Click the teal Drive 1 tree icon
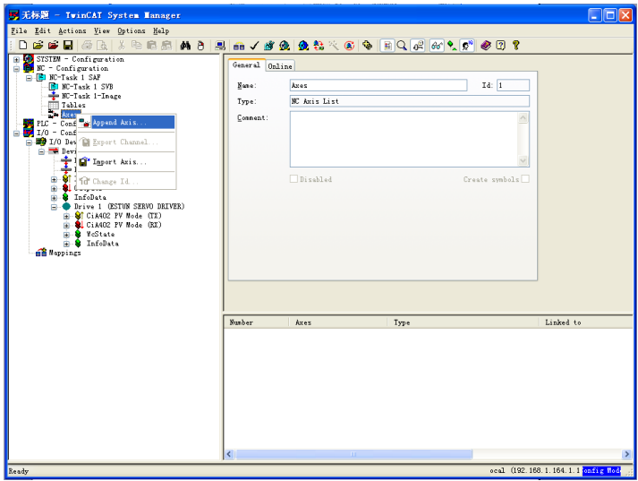The height and width of the screenshot is (481, 638). [x=66, y=207]
